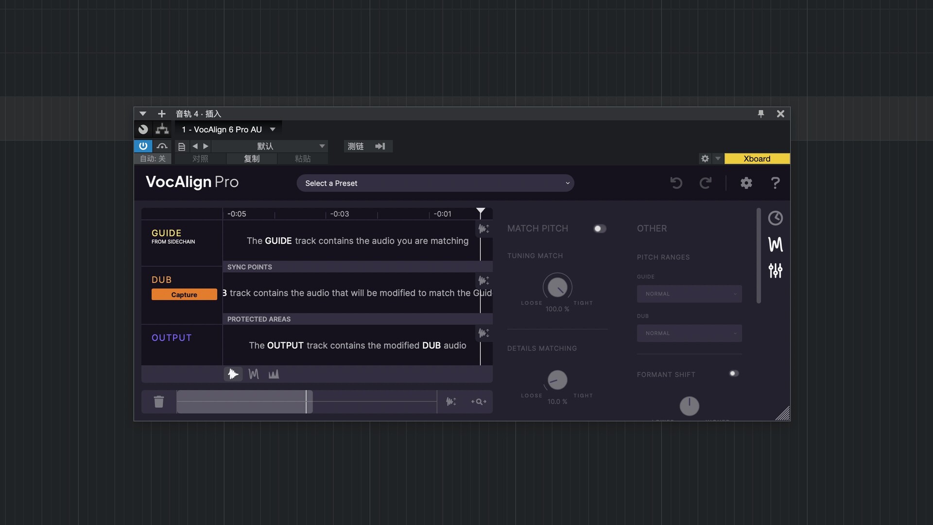The image size is (933, 525).
Task: Select the waveform view icon below tracks
Action: click(x=233, y=374)
